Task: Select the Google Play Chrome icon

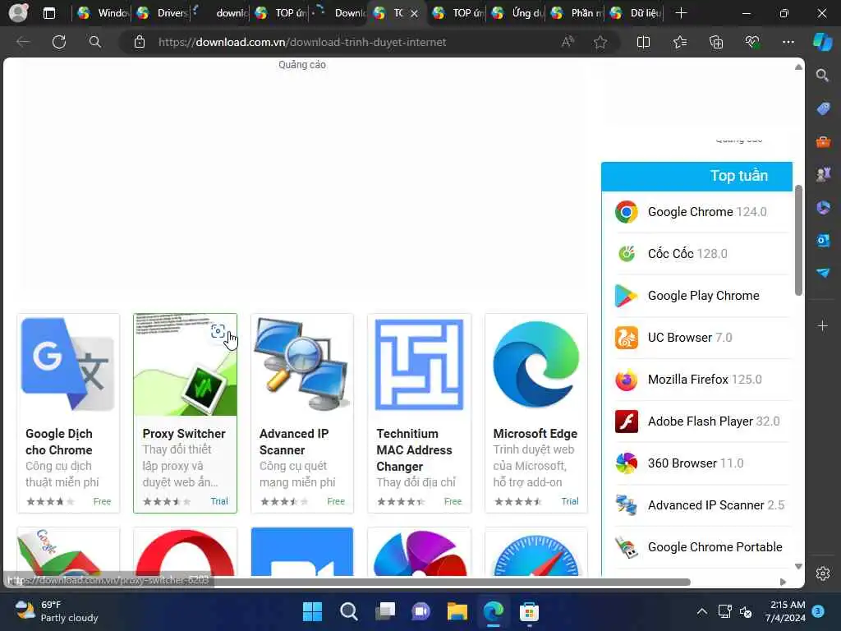Action: 626,296
